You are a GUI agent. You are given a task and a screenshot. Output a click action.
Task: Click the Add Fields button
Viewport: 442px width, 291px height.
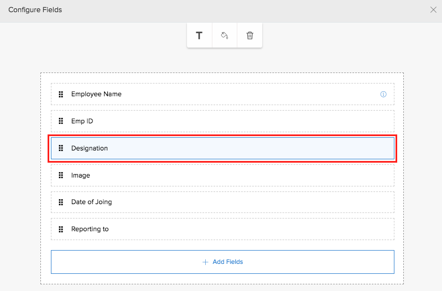click(222, 262)
